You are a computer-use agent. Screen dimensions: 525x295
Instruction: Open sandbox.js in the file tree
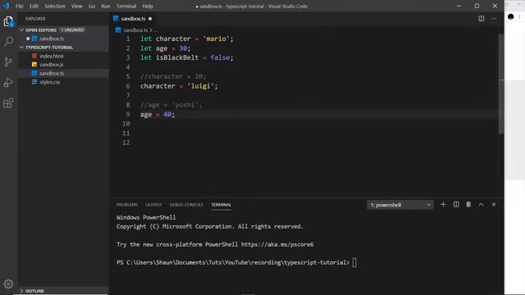click(51, 65)
